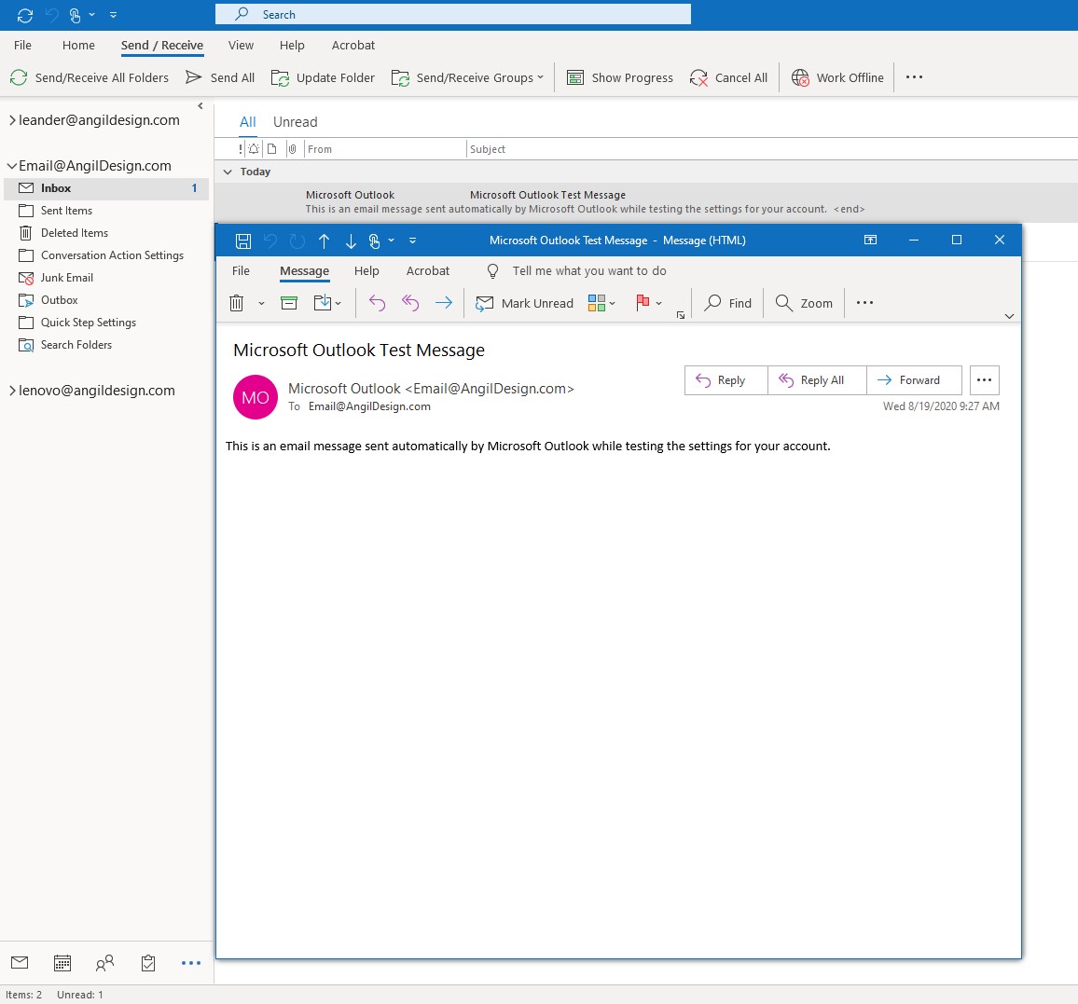Show All messages filter
This screenshot has width=1078, height=1004.
[x=247, y=122]
